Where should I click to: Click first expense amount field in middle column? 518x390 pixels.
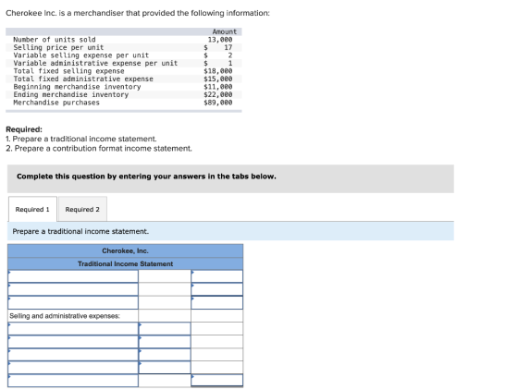tap(165, 329)
